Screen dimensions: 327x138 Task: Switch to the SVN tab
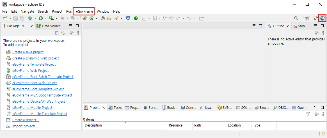click(x=225, y=108)
